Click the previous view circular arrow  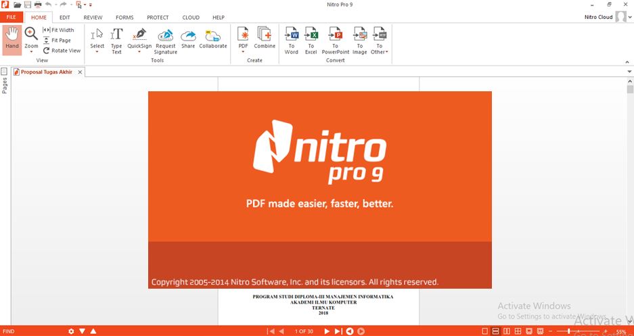(x=350, y=331)
